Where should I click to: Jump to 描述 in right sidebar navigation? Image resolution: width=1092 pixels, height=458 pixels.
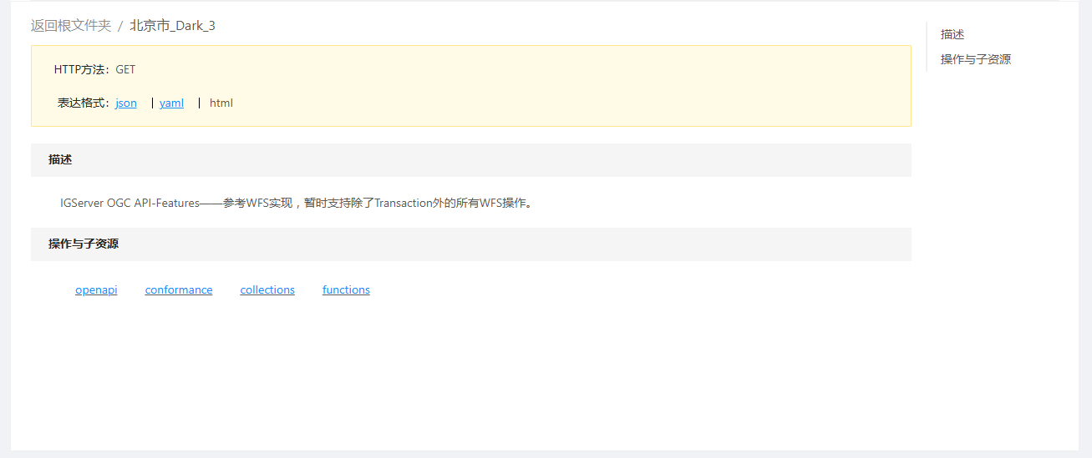pyautogui.click(x=952, y=34)
